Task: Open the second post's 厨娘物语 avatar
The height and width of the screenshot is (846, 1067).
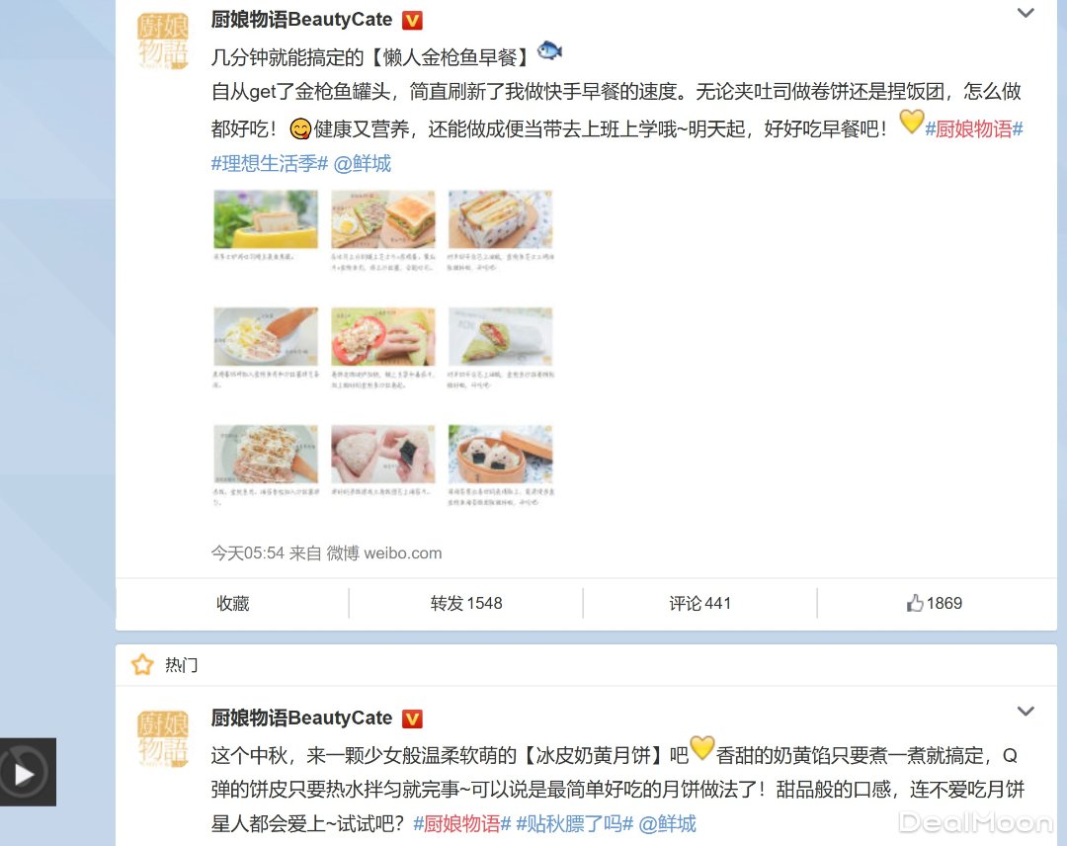Action: [x=163, y=739]
